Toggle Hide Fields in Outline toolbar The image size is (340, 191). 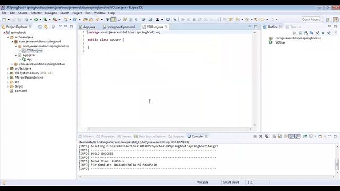pyautogui.click(x=312, y=33)
